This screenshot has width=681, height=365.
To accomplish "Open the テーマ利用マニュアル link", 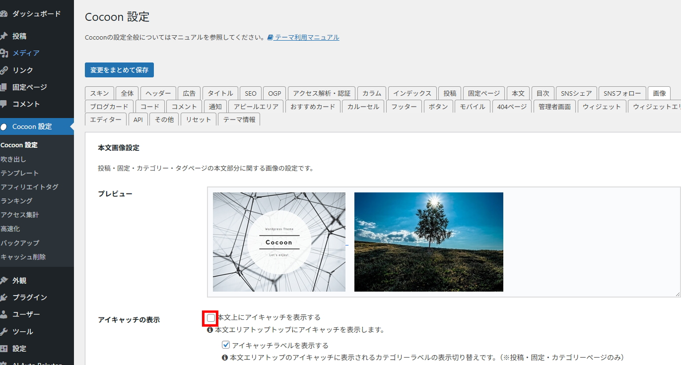I will 307,37.
